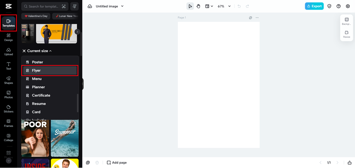Viewport: 355px width, 168px height.
Task: Open the Templates sidebar panel
Action: coord(9,23)
